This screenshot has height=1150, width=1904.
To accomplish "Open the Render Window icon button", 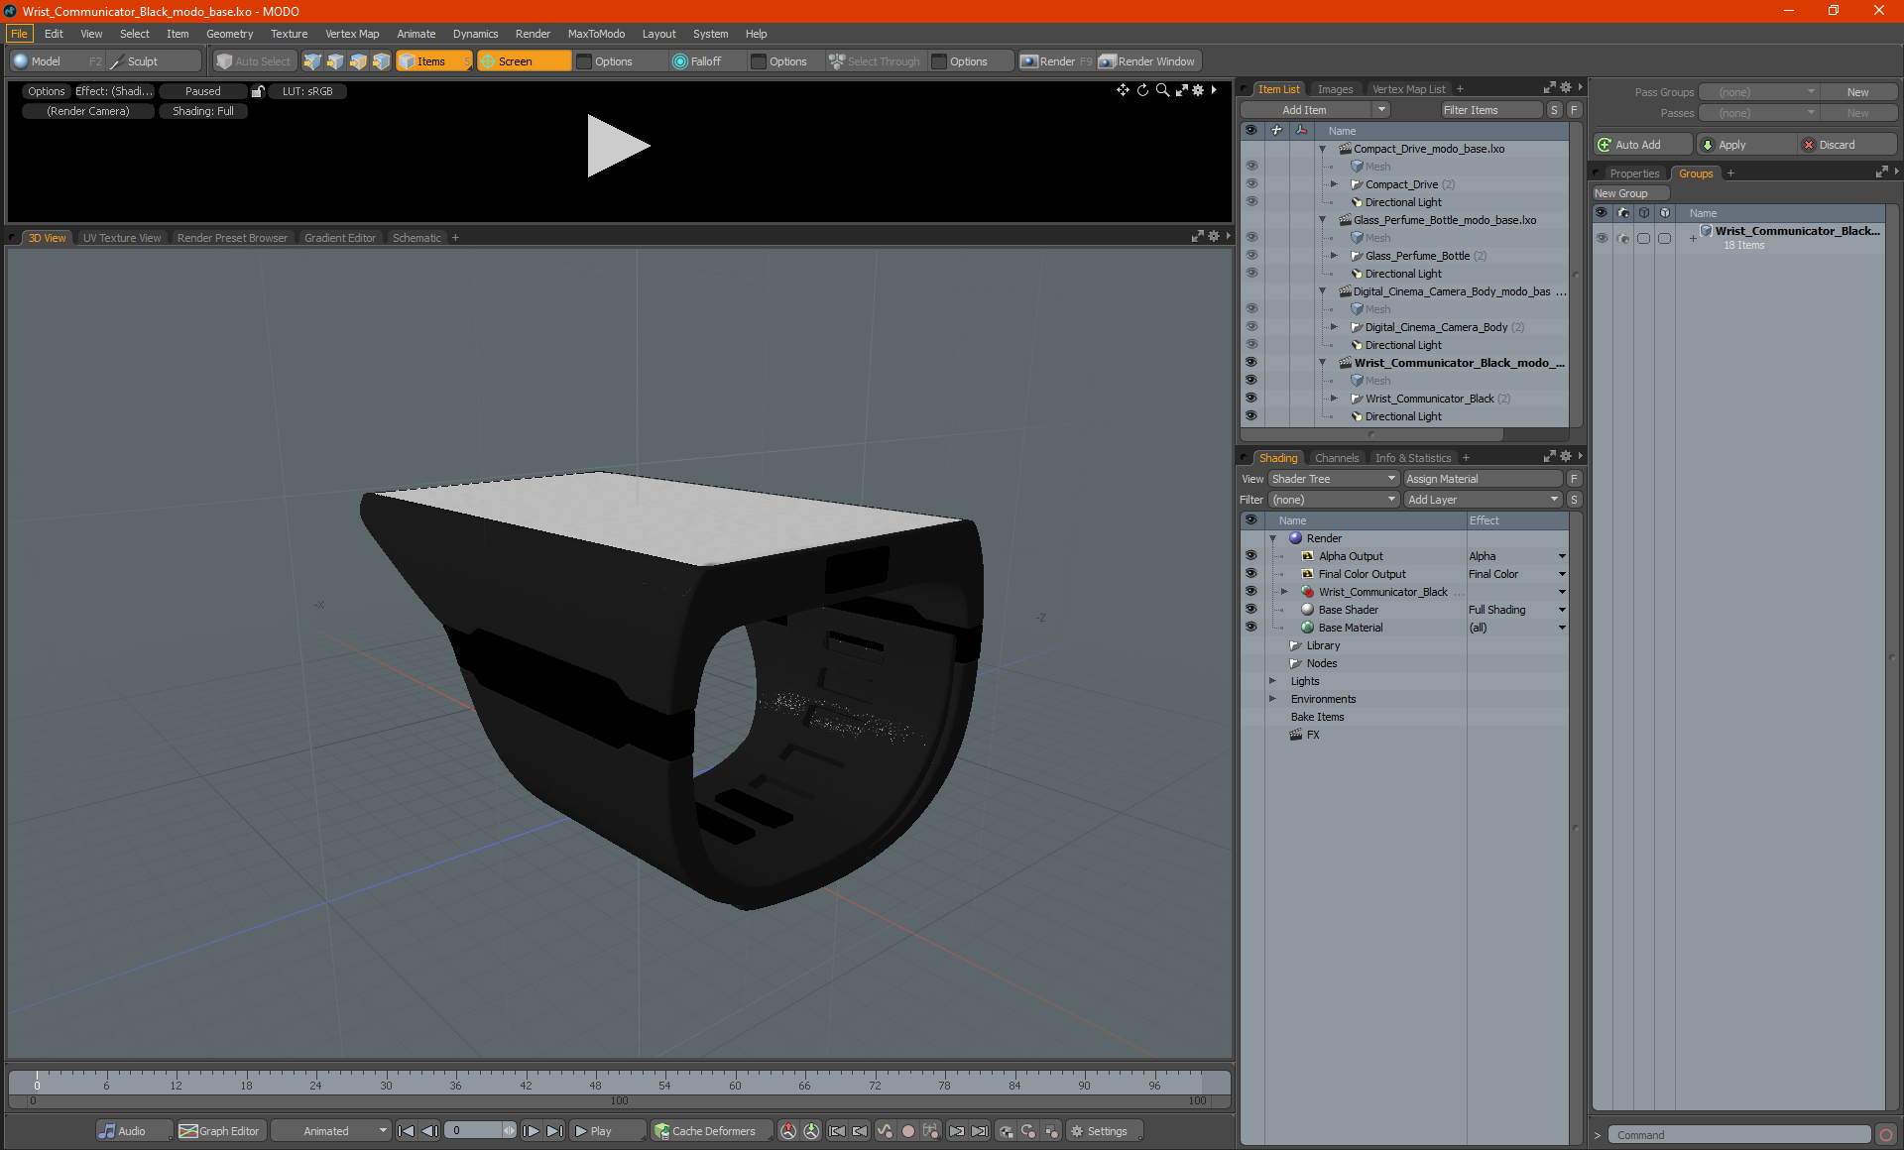I will [1109, 61].
